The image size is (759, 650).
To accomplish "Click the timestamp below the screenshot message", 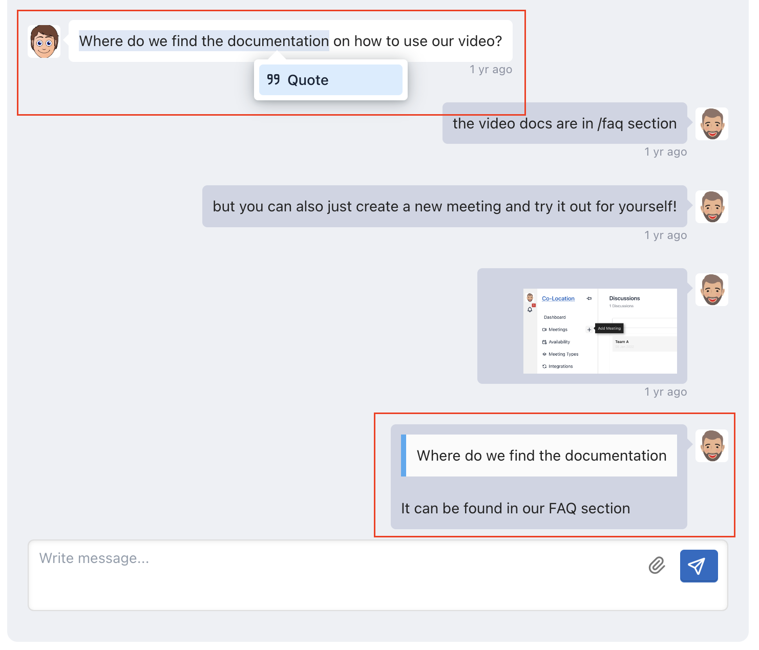I will [x=665, y=392].
